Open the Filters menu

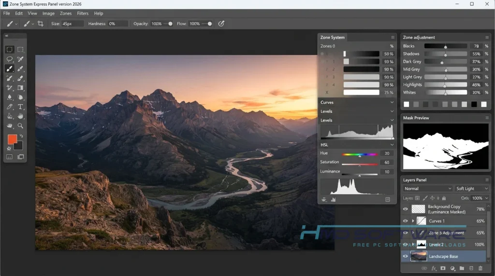[83, 13]
